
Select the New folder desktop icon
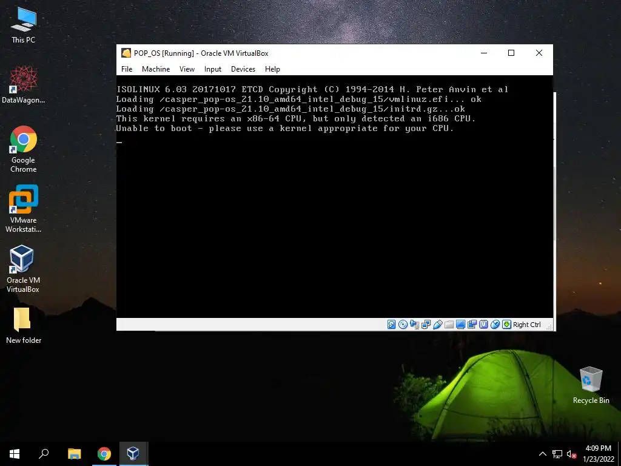point(24,326)
